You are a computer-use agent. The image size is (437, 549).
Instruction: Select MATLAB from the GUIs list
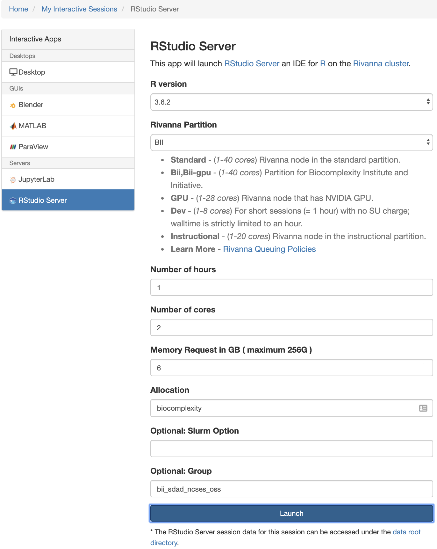(x=68, y=126)
